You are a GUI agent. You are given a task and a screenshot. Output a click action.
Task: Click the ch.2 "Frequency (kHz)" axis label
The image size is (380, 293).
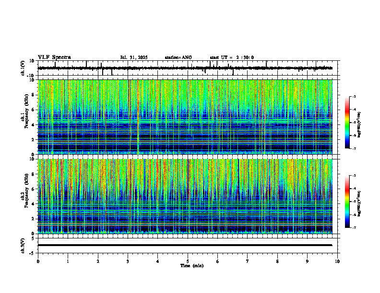pos(27,191)
